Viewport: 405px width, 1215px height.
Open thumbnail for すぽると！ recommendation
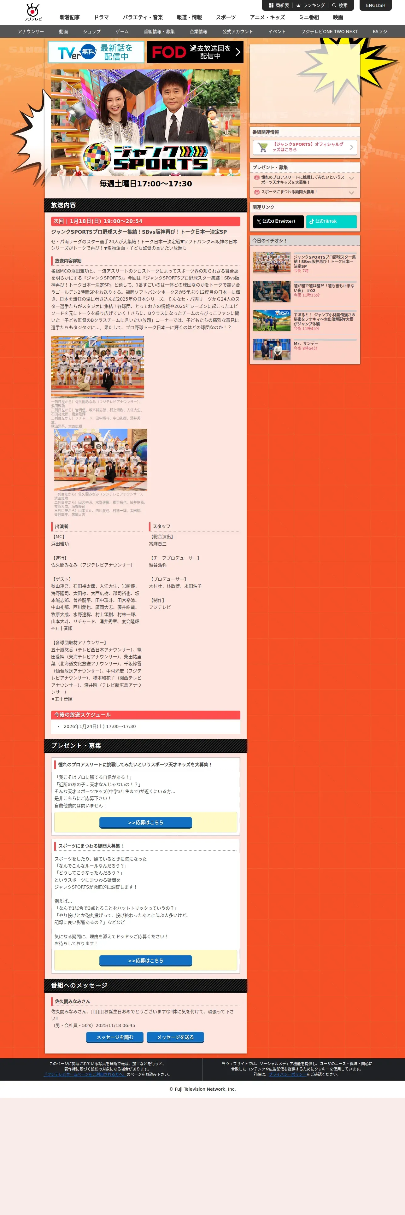tap(272, 321)
